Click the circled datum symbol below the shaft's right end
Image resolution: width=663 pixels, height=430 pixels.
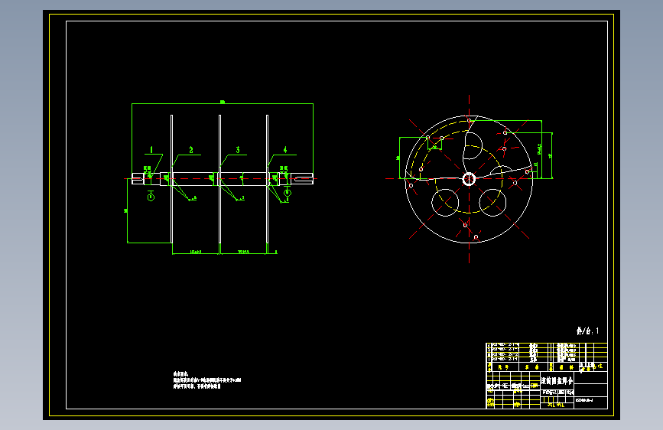point(287,193)
